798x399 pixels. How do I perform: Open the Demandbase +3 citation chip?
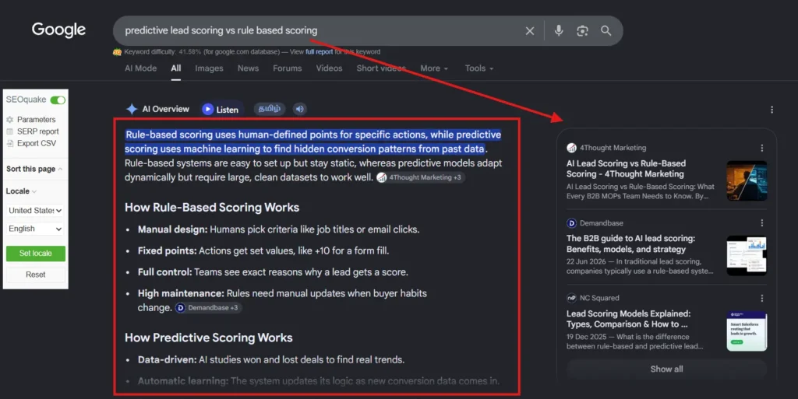[x=208, y=308]
